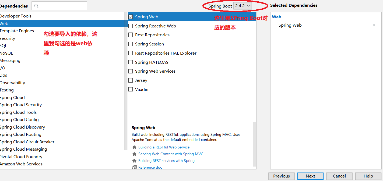
Task: Open the Template Engines category
Action: pyautogui.click(x=62, y=31)
